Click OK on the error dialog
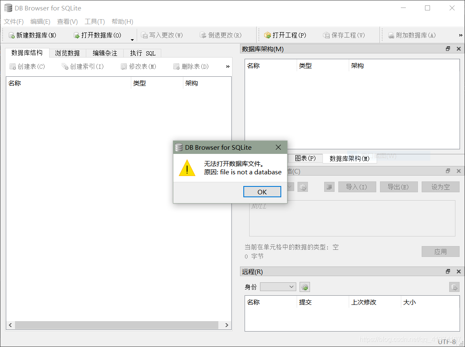Viewport: 465px width, 347px height. click(x=262, y=191)
